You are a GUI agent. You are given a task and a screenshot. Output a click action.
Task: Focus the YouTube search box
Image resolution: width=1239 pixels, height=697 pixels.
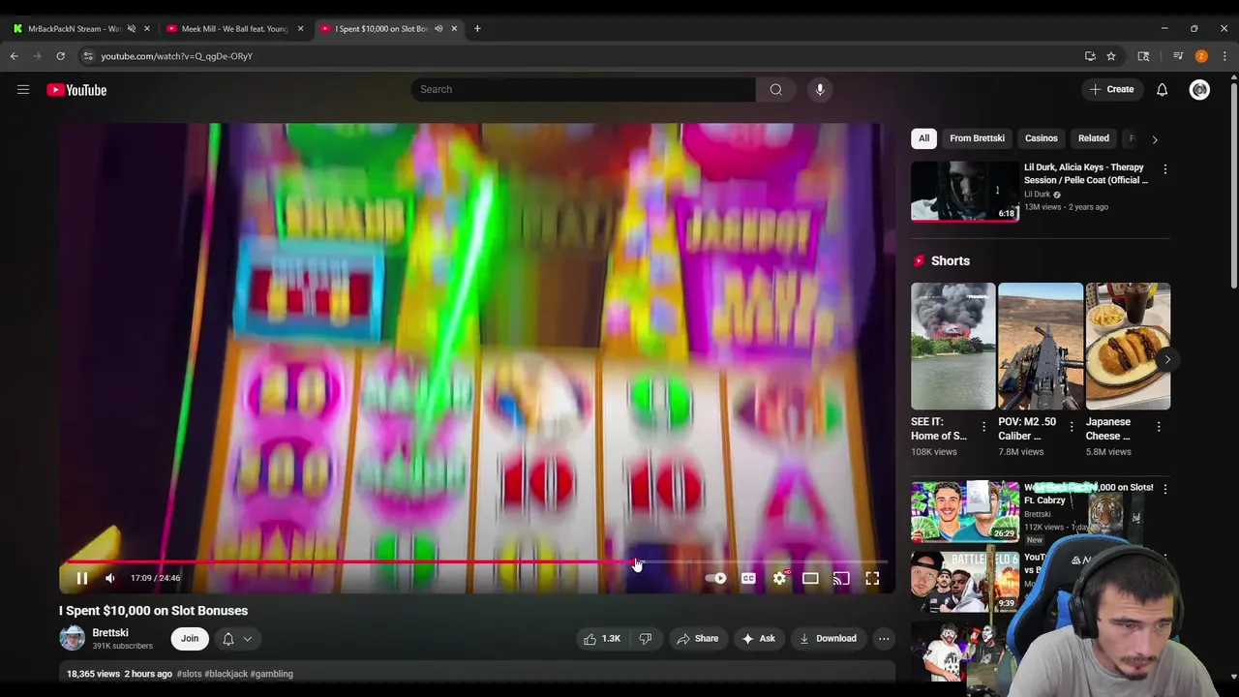coord(583,89)
